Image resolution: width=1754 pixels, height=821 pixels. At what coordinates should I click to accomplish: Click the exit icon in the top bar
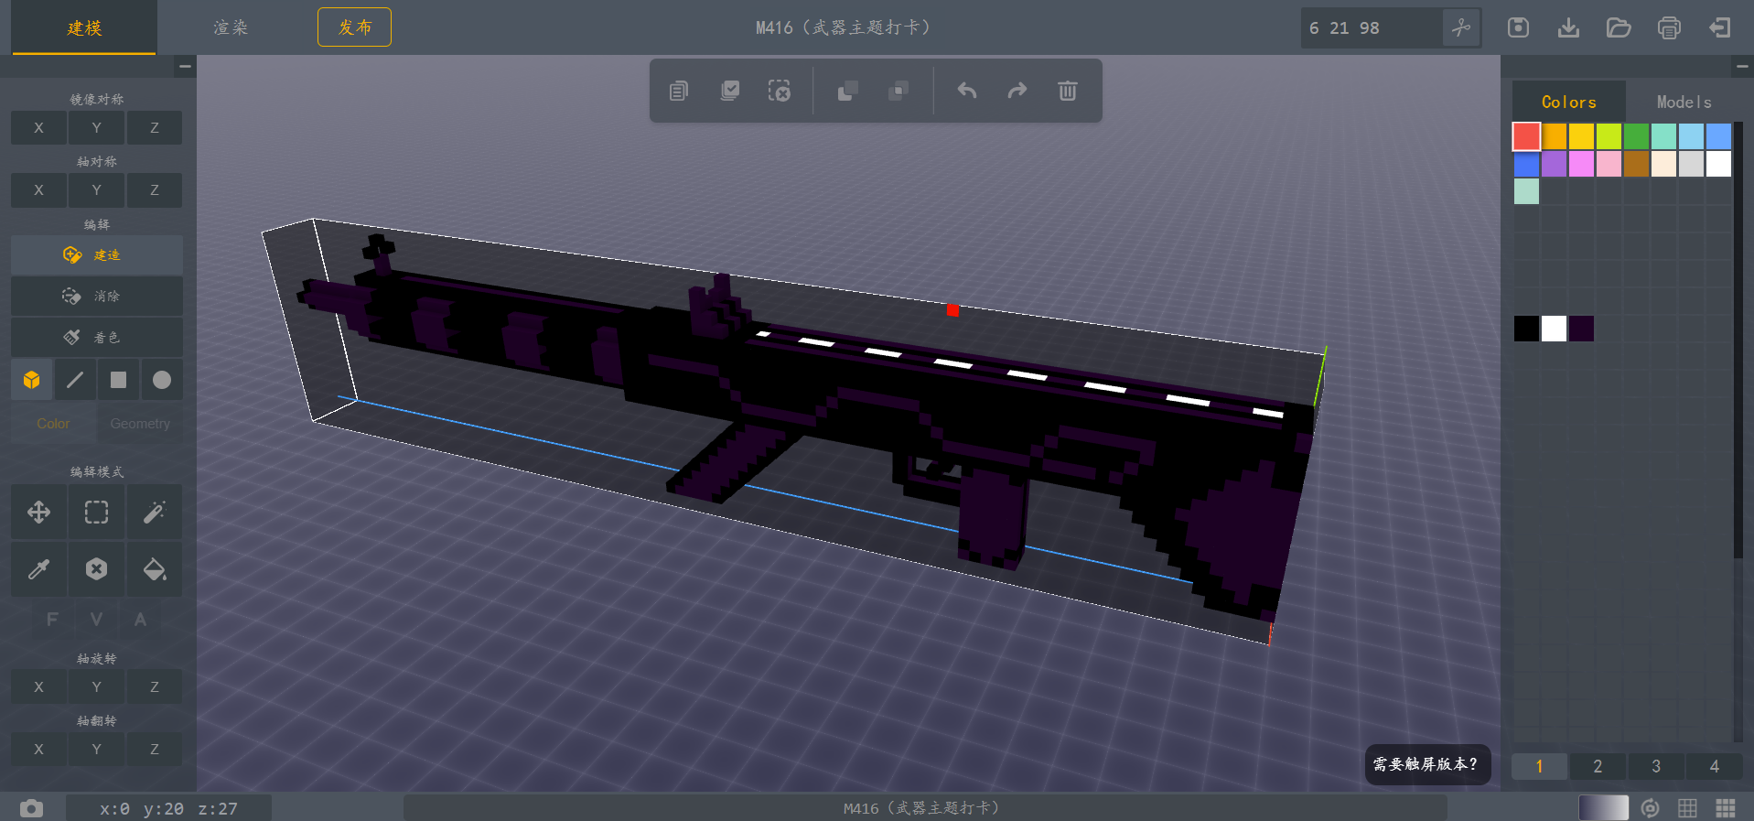(1719, 27)
